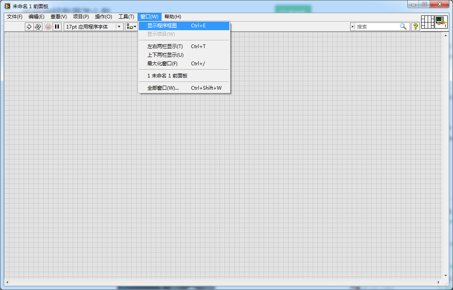Open the Align Objects dropdown

(131, 27)
